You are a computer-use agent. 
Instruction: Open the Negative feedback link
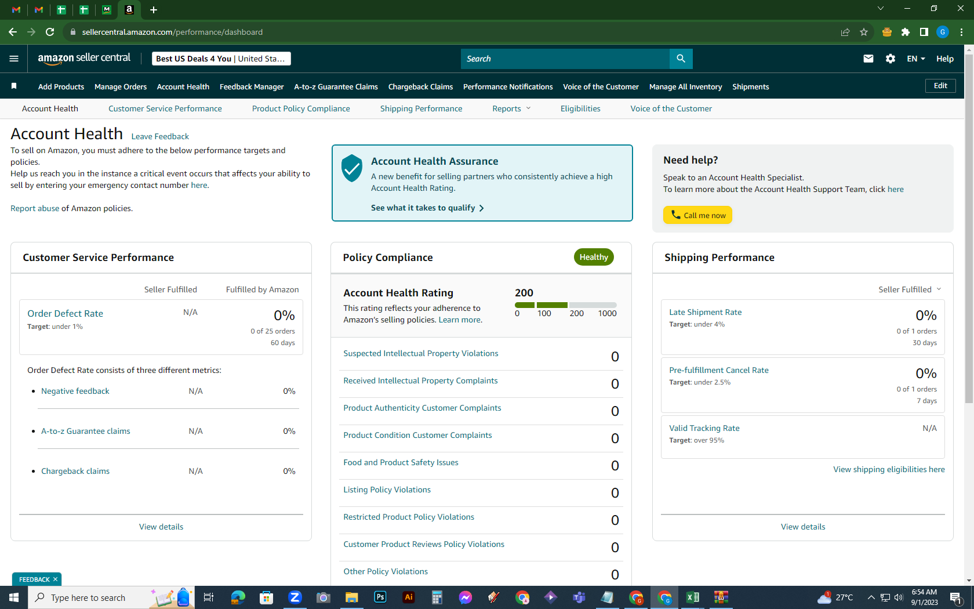(x=75, y=391)
